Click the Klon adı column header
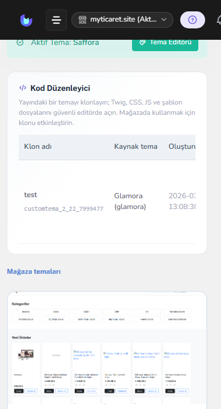Screen dimensions: 221x409 (x=38, y=147)
